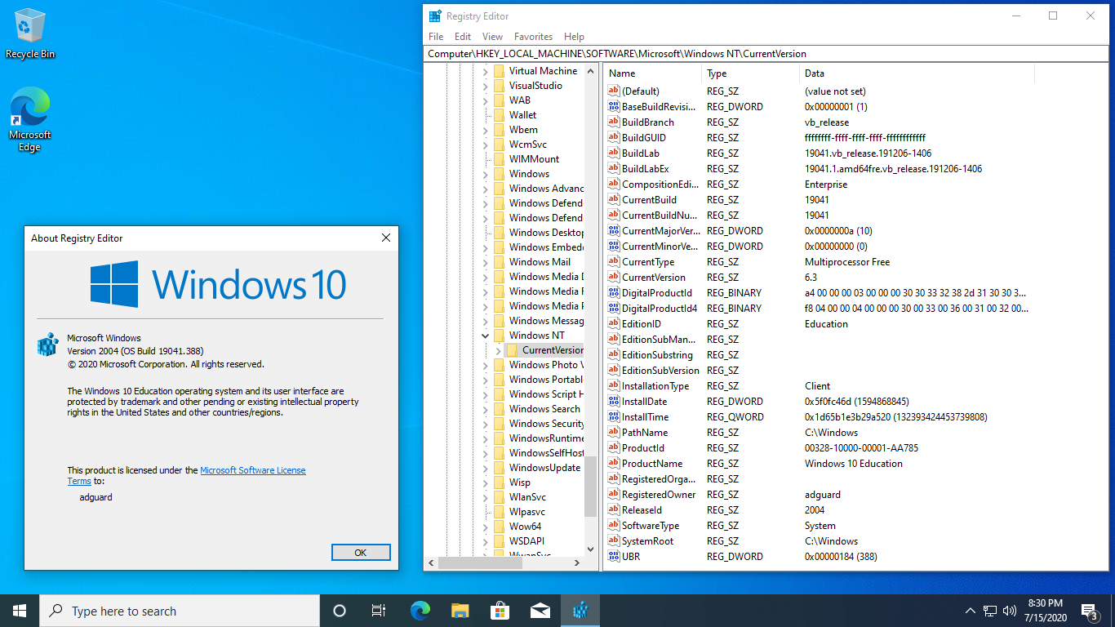Open the Mail app from taskbar

(540, 611)
